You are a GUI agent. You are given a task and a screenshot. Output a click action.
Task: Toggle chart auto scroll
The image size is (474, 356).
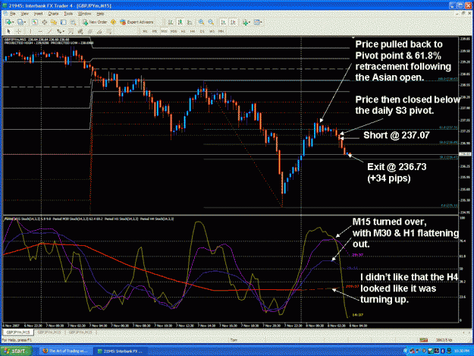point(223,22)
